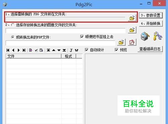Open folder browser for PDG source folder
Screen dimensions: 168x124
pos(132,18)
